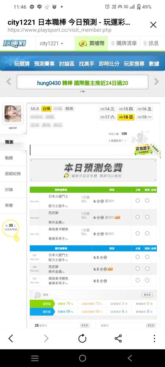The width and height of the screenshot is (165, 367).
Task: Open Android recent apps button
Action: click(35, 358)
